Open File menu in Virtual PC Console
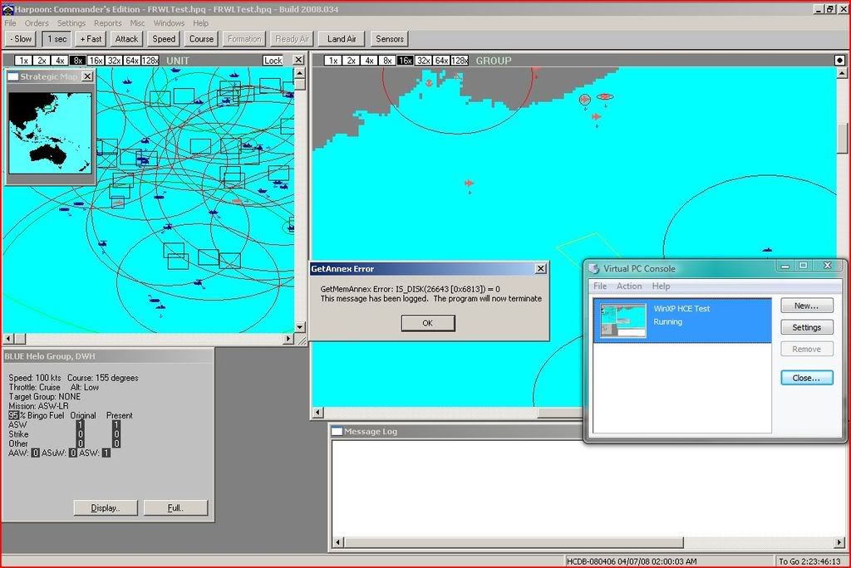Image resolution: width=851 pixels, height=568 pixels. pyautogui.click(x=600, y=286)
